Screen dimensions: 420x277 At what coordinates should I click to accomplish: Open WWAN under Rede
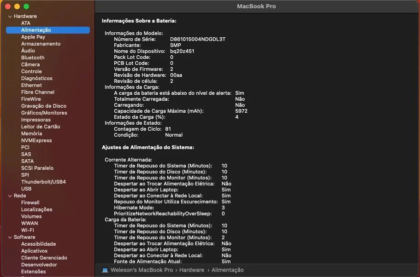[30, 223]
